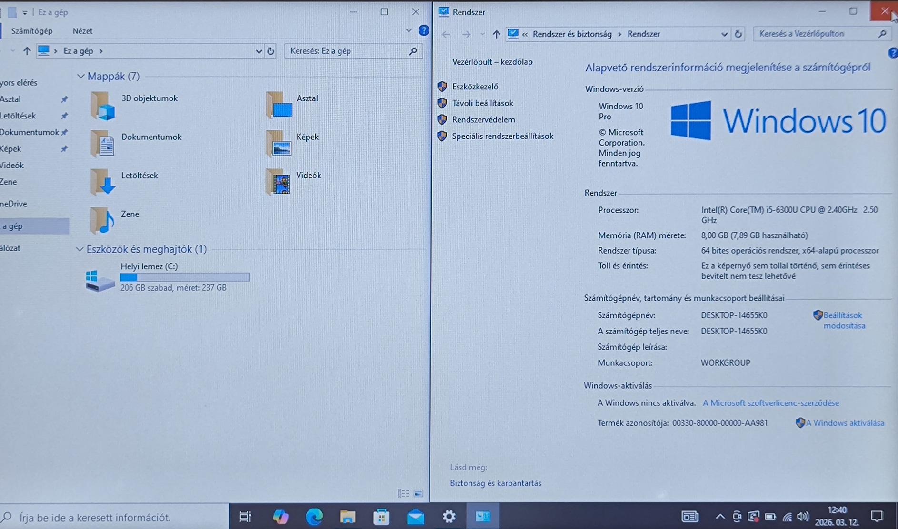Open Microsoft Edge from the taskbar

click(314, 517)
